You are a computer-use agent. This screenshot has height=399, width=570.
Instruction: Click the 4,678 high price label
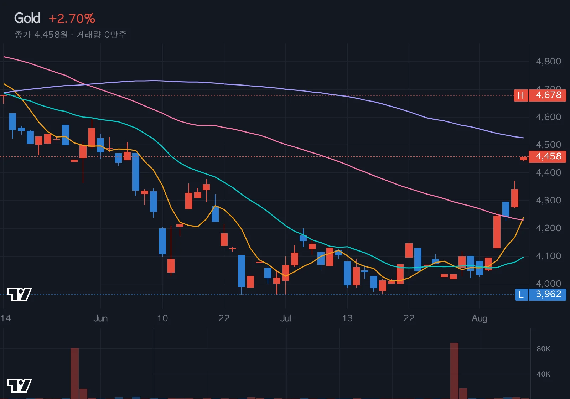[548, 95]
